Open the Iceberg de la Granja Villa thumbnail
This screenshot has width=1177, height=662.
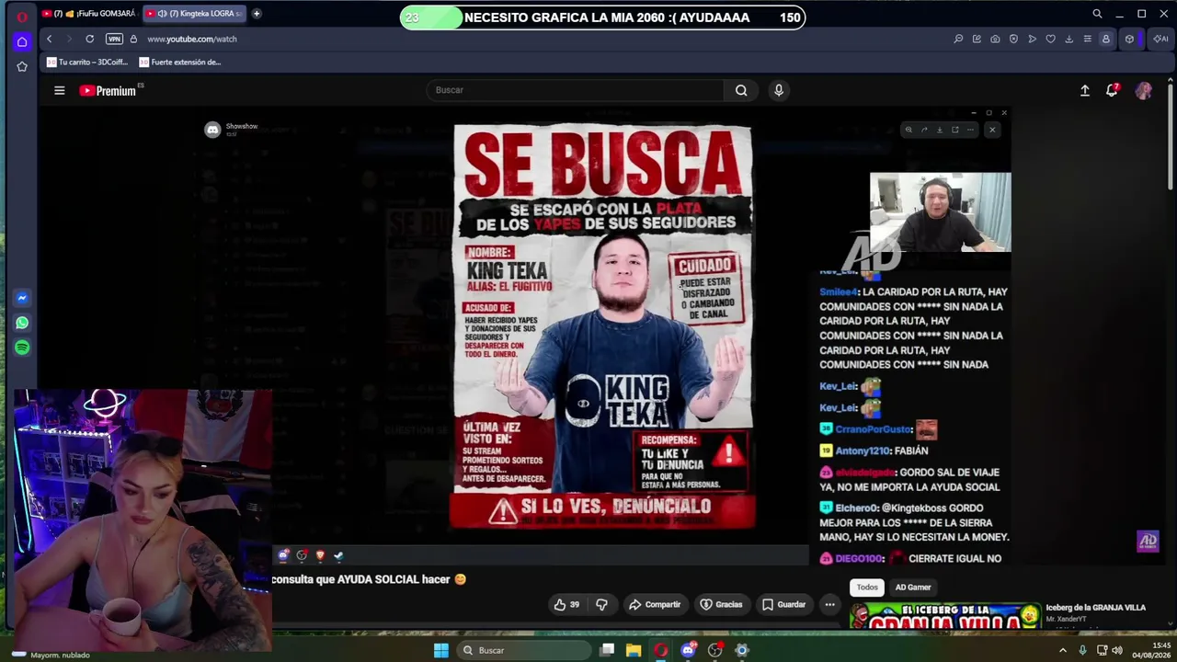click(x=944, y=615)
